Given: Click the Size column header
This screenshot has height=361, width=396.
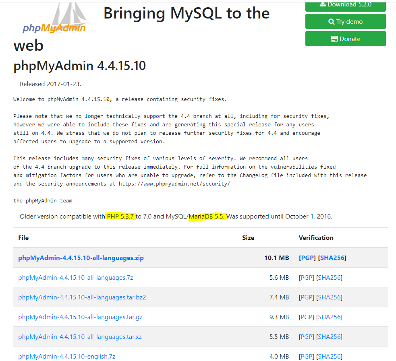Looking at the screenshot, I should pos(248,237).
